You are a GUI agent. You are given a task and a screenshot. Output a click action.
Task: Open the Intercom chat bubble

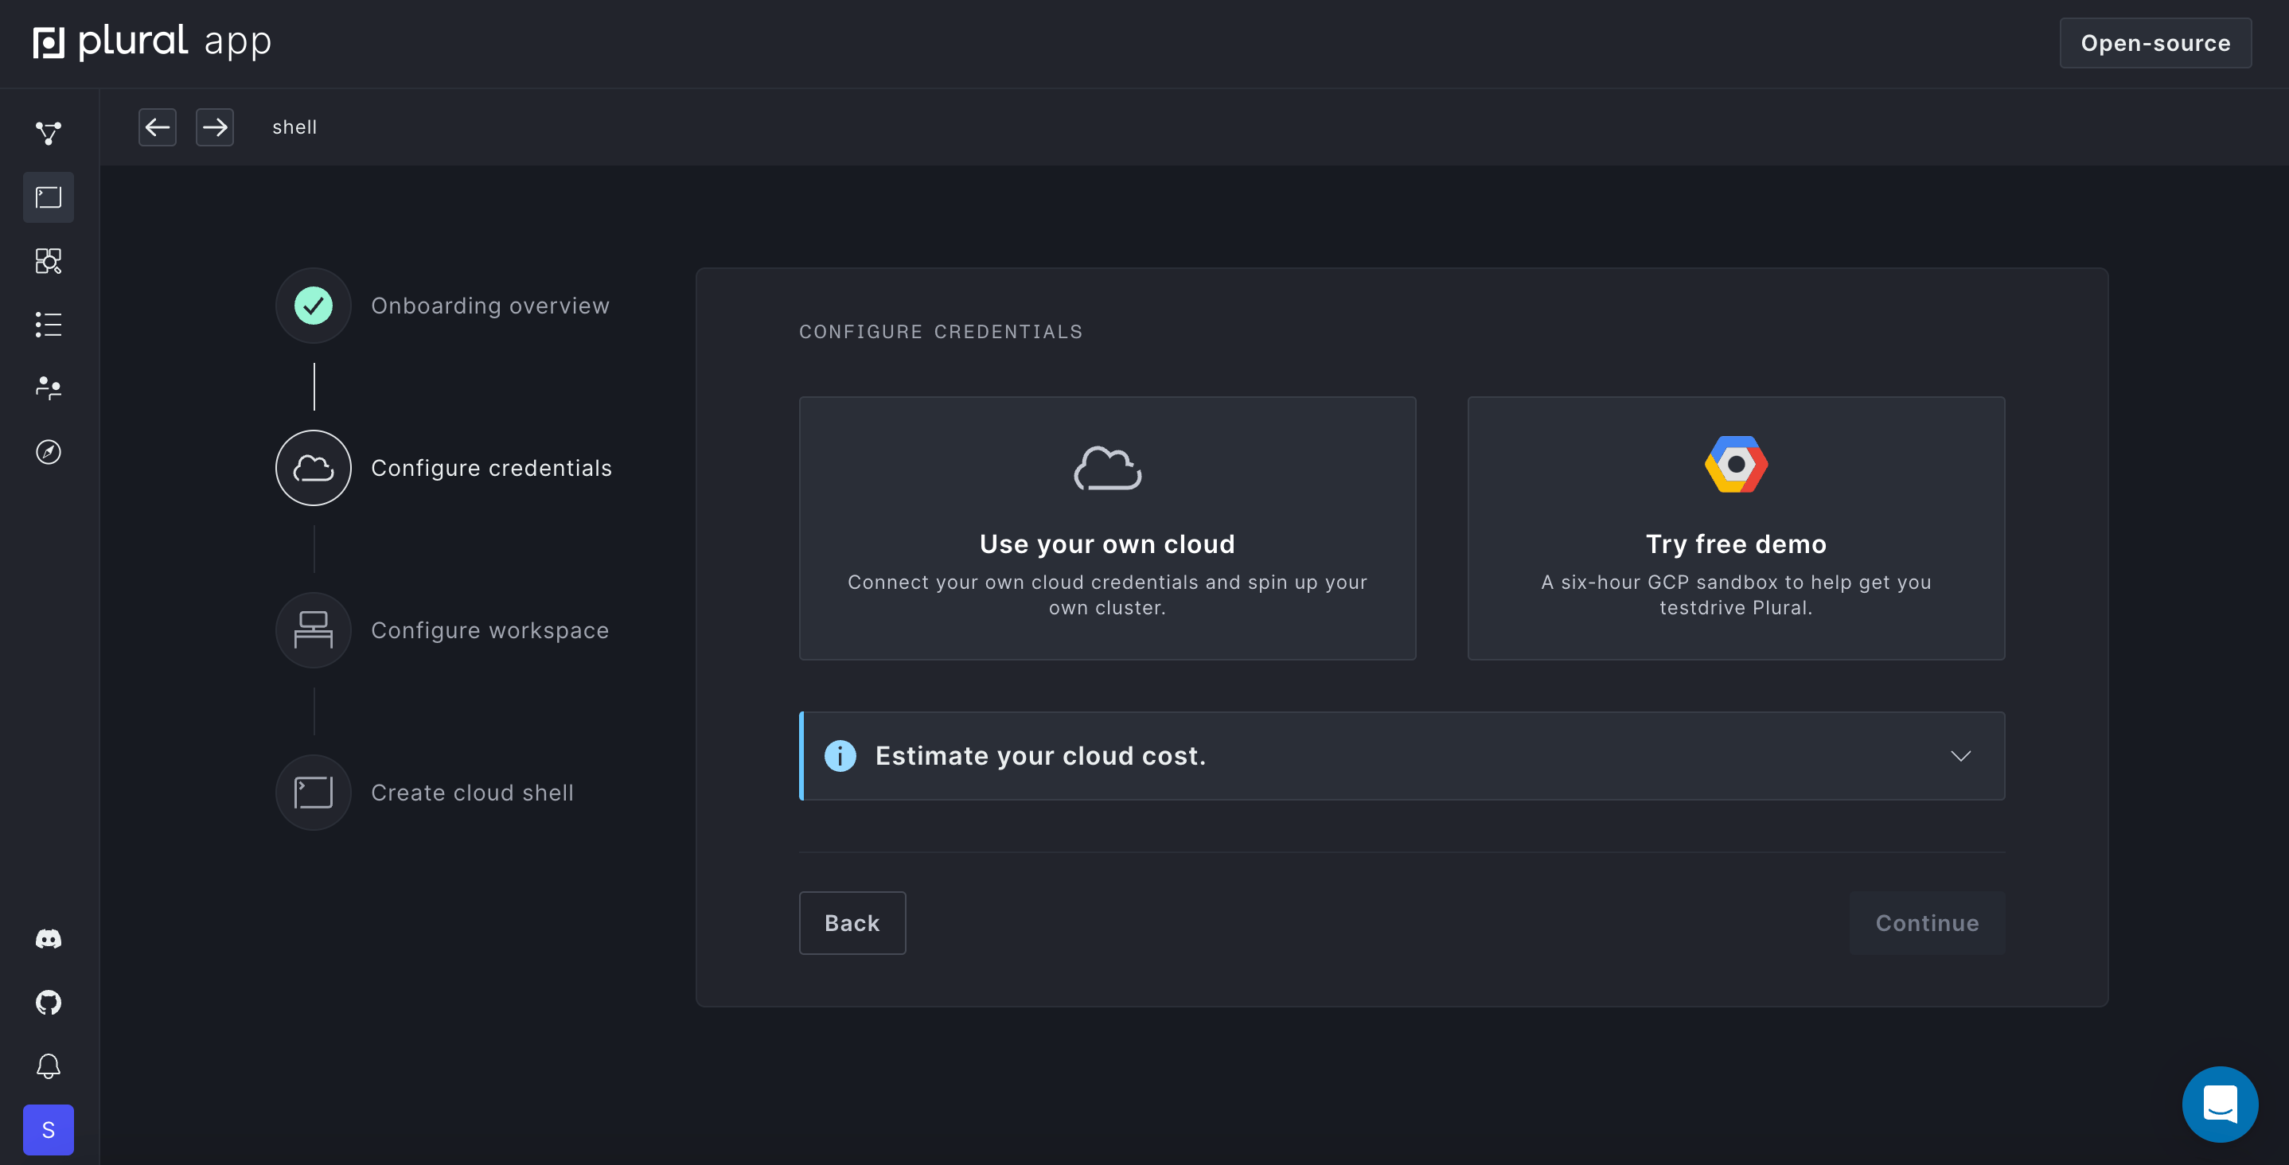pyautogui.click(x=2219, y=1104)
